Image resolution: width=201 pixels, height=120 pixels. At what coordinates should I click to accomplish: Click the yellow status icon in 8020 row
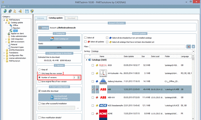(97, 65)
